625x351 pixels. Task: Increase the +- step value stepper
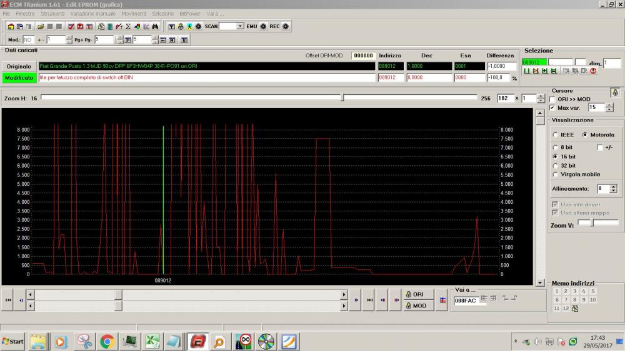pyautogui.click(x=69, y=37)
